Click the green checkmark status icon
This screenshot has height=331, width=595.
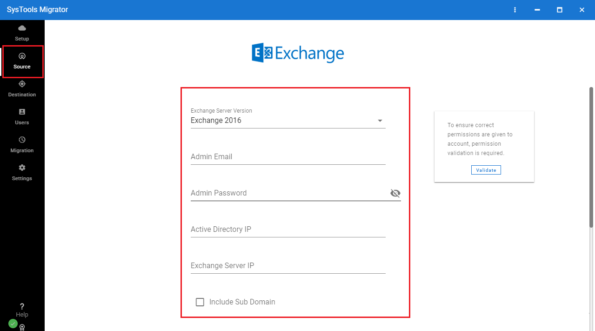(x=13, y=324)
